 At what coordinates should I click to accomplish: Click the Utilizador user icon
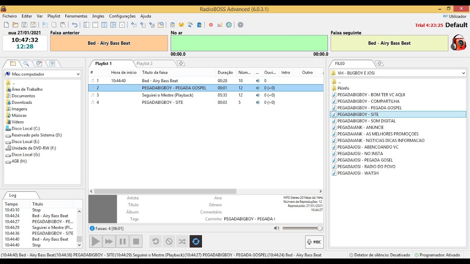[445, 16]
